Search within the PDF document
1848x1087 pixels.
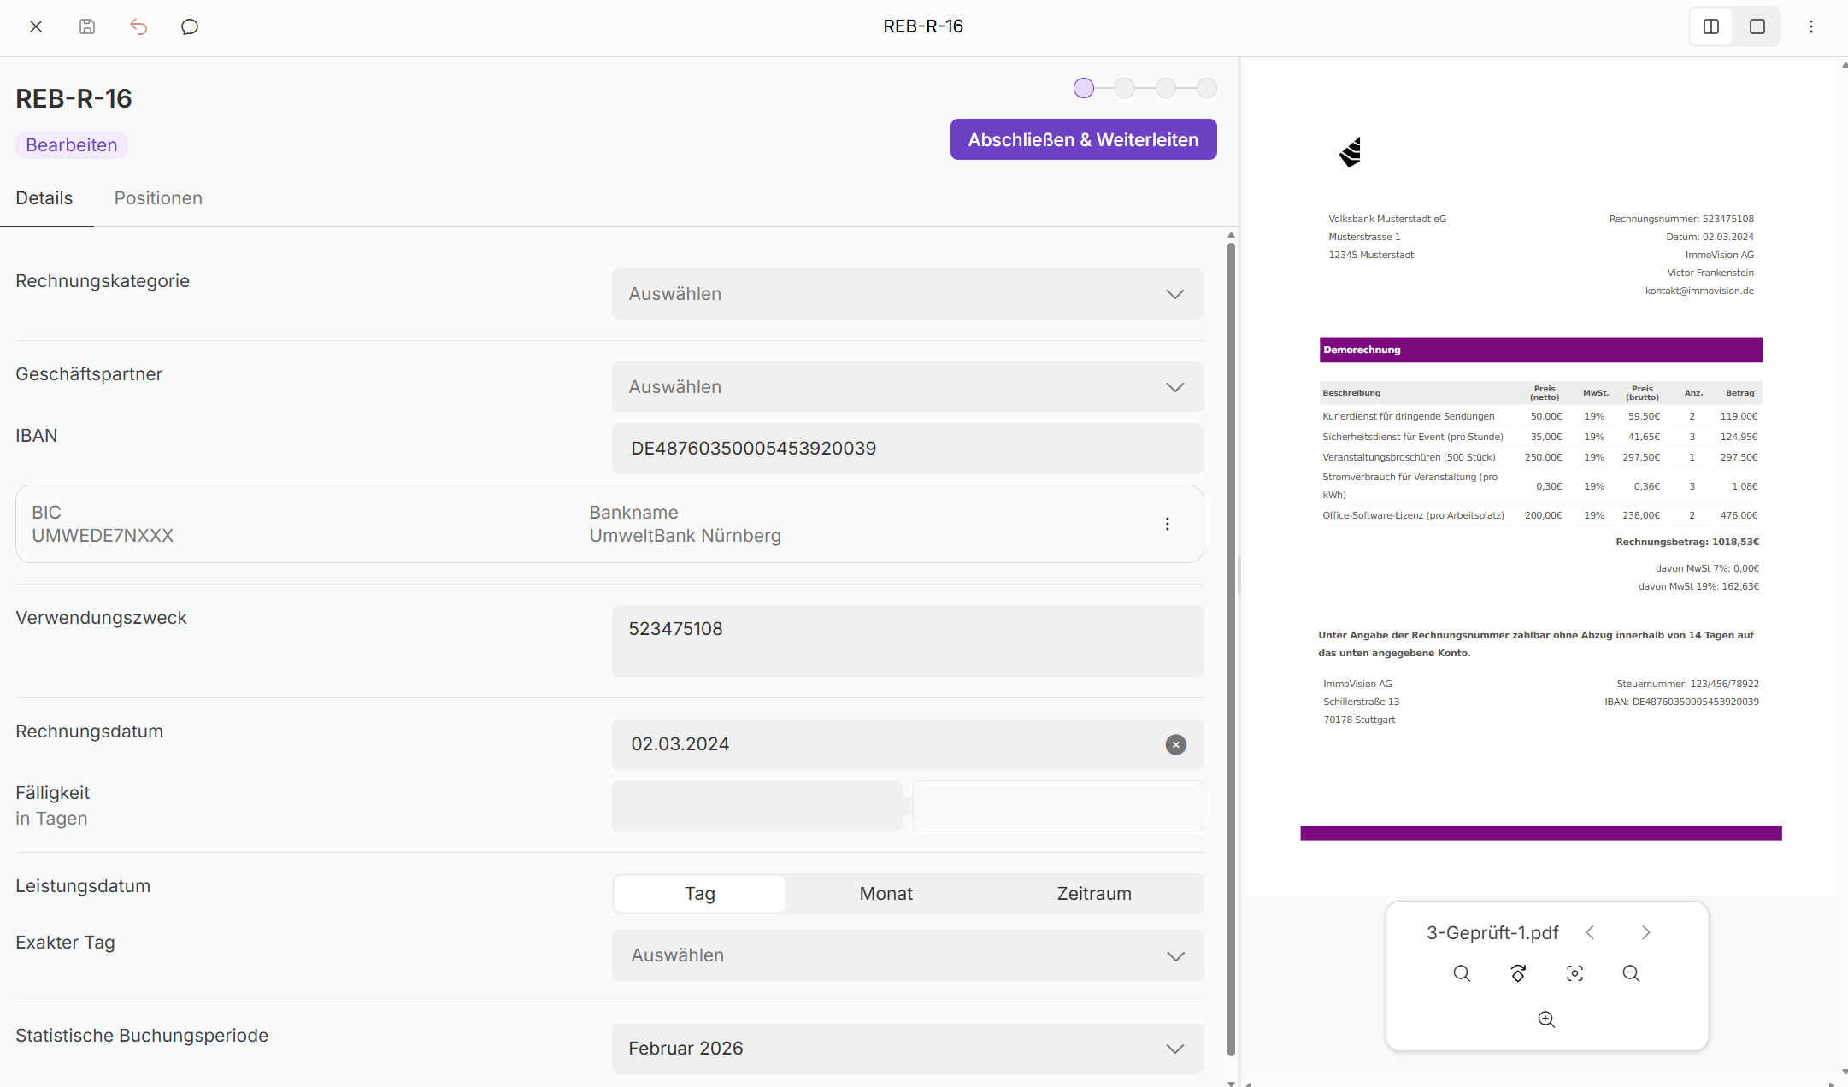pos(1462,973)
